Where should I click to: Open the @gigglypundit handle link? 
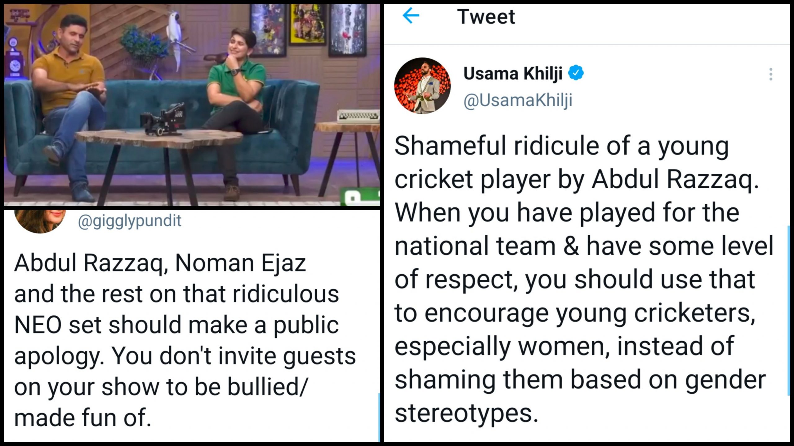click(129, 221)
